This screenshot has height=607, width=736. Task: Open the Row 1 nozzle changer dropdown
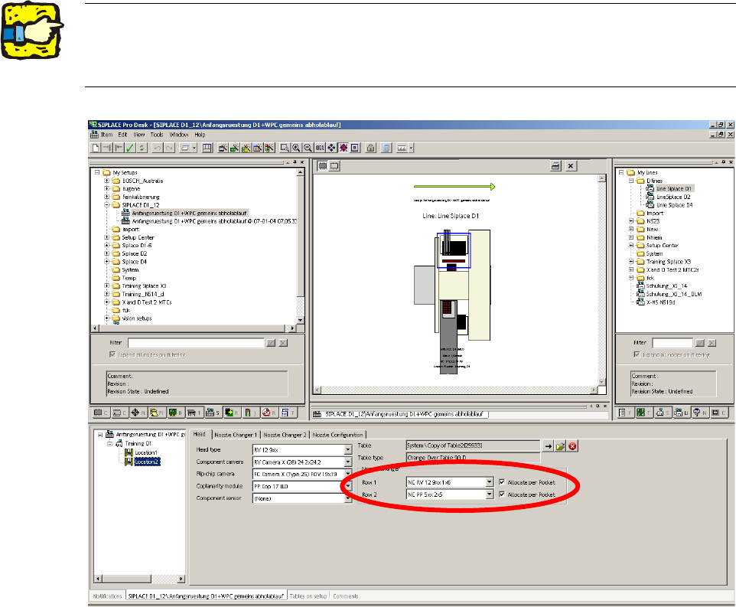pyautogui.click(x=490, y=482)
